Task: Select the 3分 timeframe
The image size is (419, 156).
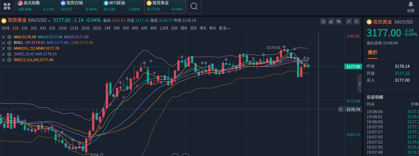Action: (34, 28)
